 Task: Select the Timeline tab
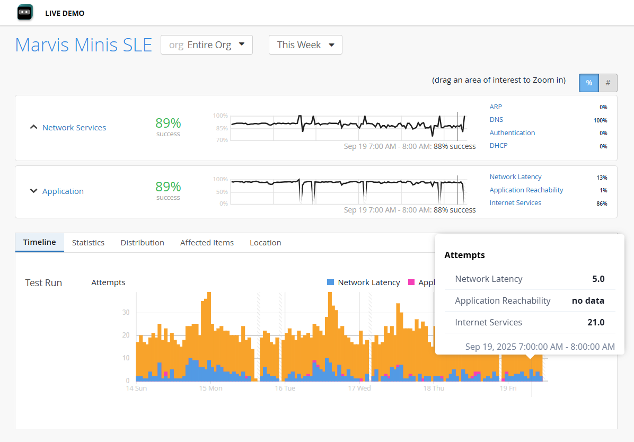(40, 242)
